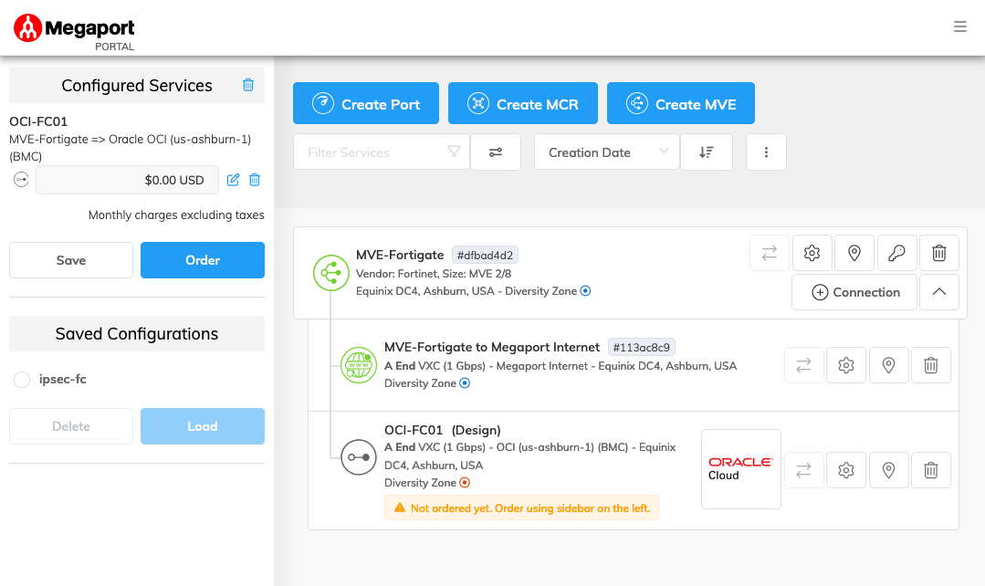985x586 pixels.
Task: Click Megaport Internet VXC move arrows icon
Action: click(x=804, y=365)
